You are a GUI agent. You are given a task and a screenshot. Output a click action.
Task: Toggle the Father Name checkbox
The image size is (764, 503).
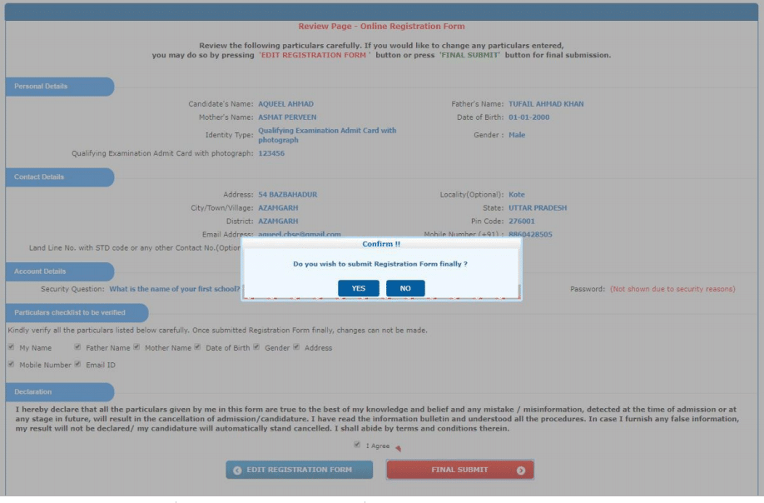click(77, 347)
